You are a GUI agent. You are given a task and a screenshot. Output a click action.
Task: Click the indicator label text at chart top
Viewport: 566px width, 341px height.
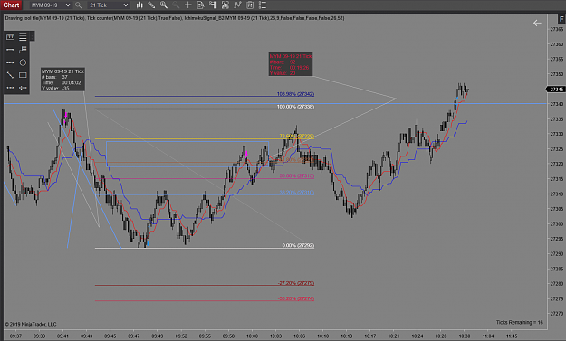click(175, 18)
